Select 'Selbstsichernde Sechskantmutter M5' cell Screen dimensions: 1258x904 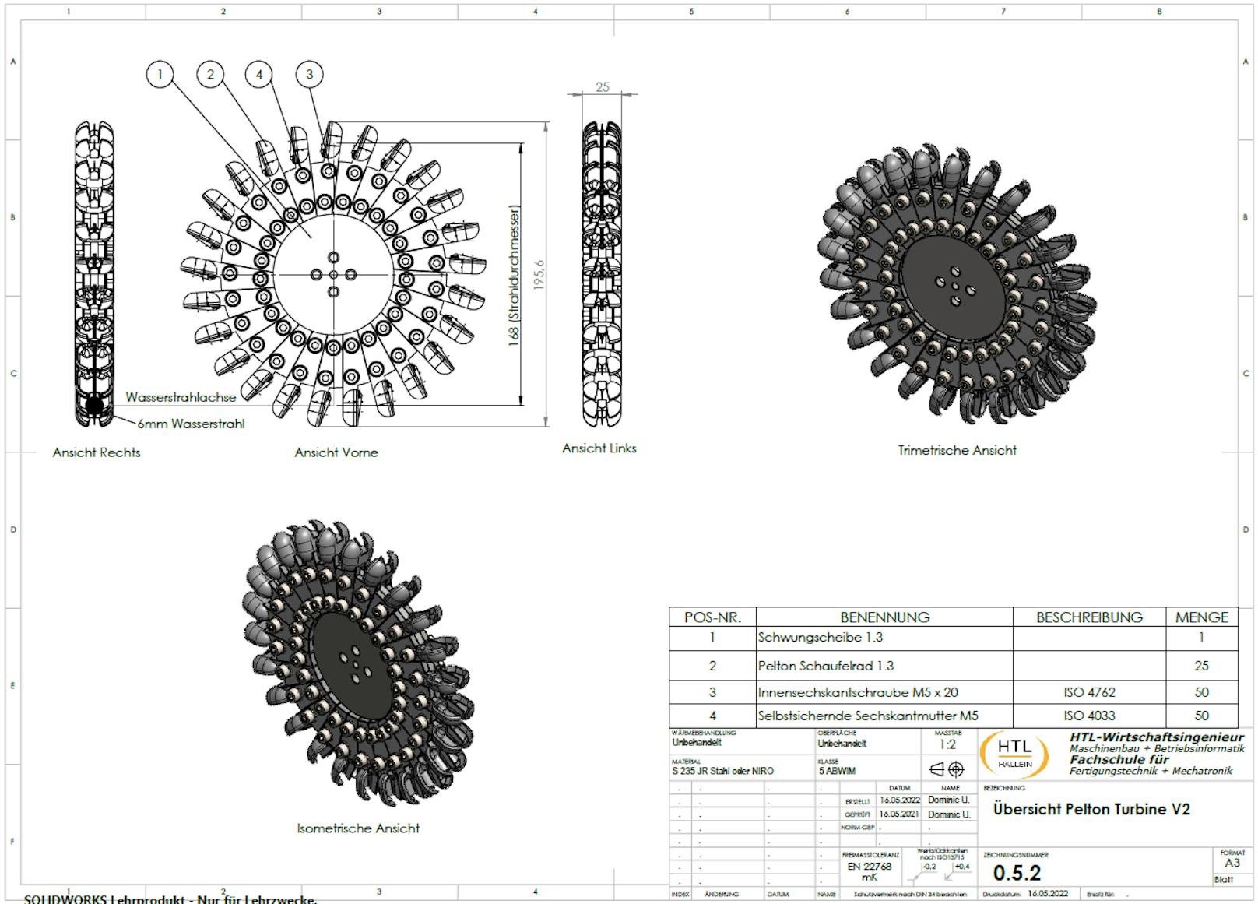coord(884,716)
